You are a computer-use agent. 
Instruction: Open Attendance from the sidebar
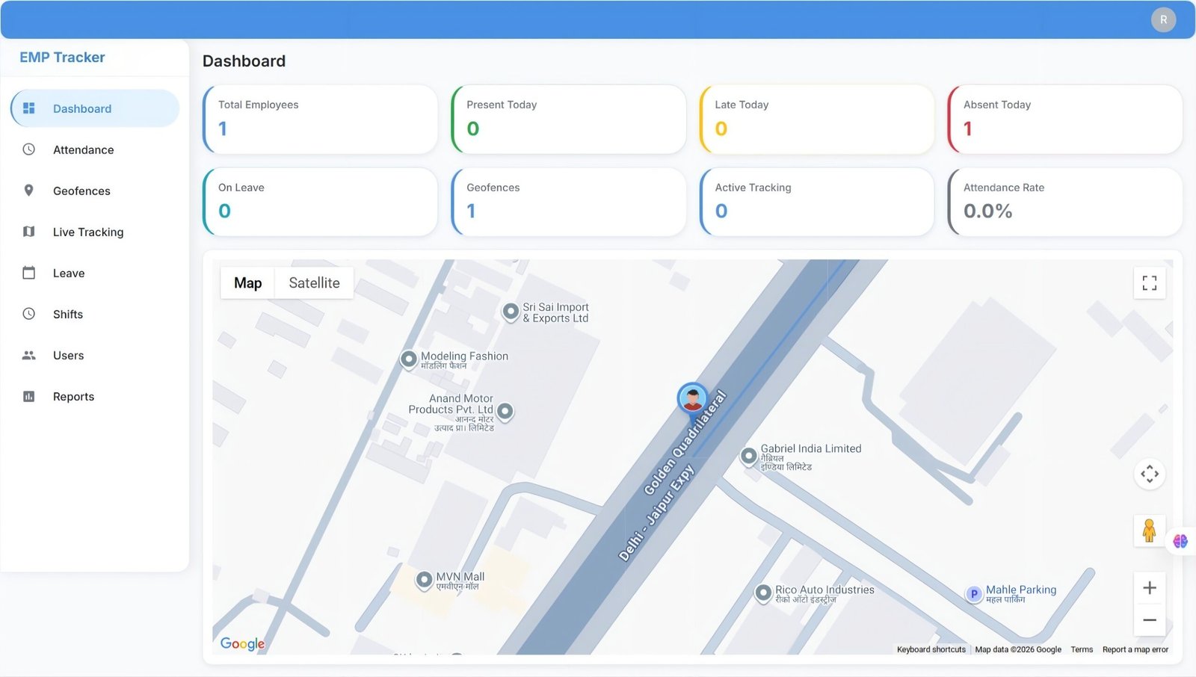(83, 149)
